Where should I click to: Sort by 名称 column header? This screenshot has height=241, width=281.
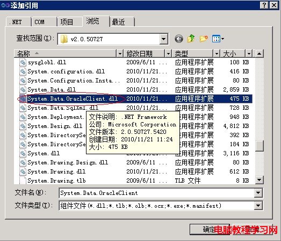[65, 54]
